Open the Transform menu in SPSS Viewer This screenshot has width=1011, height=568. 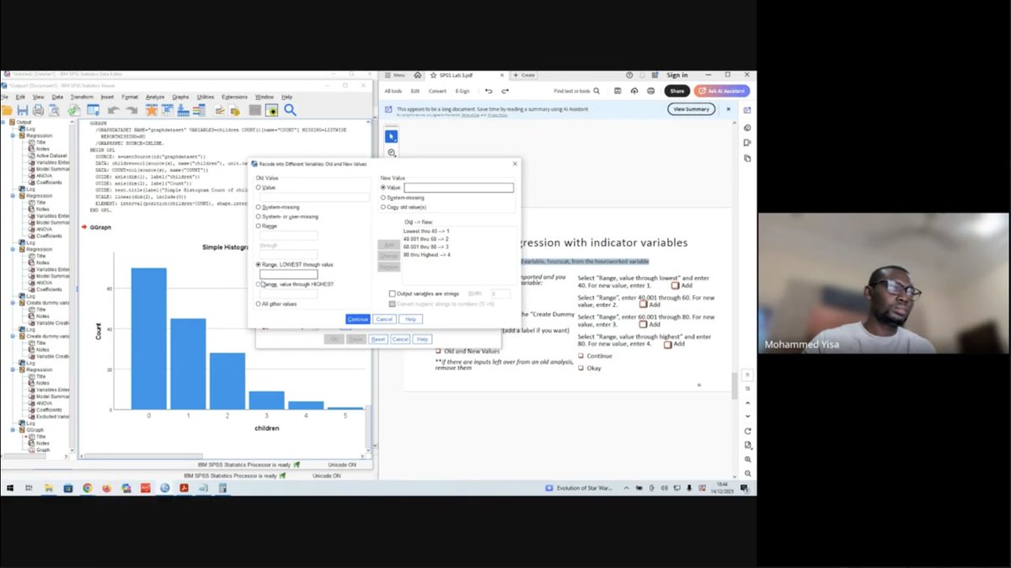82,97
